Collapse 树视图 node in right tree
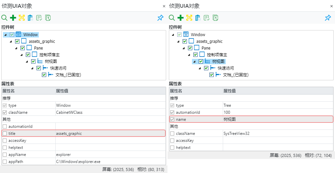 point(195,62)
